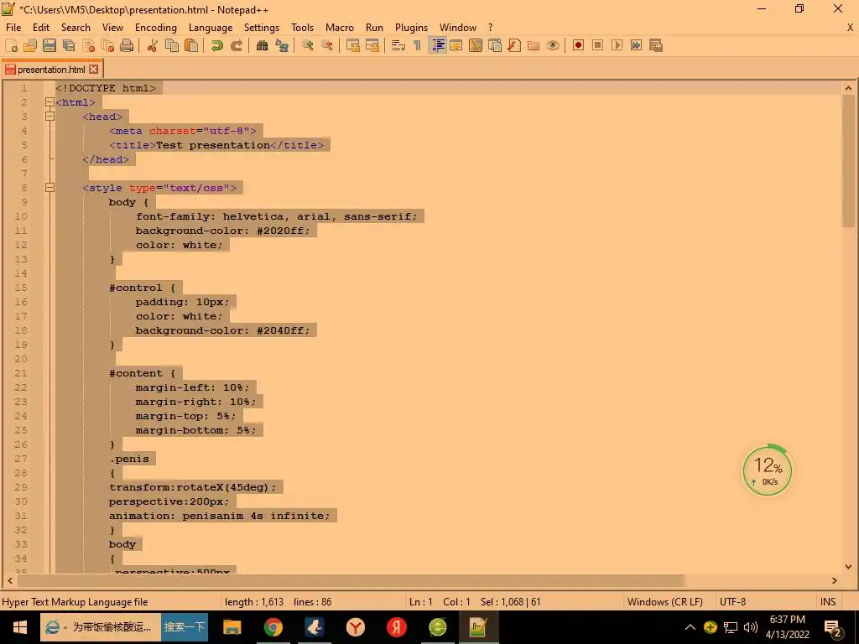859x644 pixels.
Task: Open the Search menu
Action: 75,28
